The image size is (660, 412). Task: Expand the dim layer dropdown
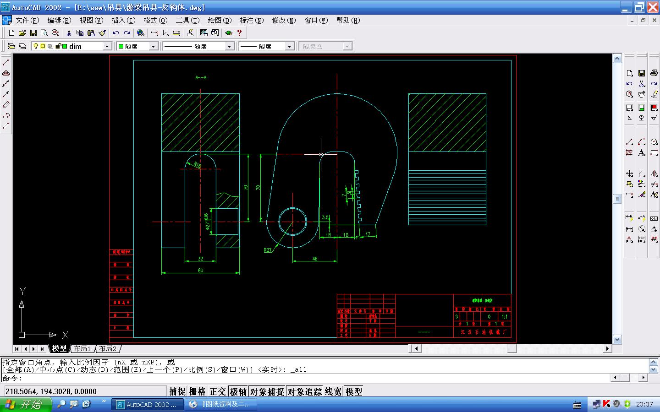point(107,46)
